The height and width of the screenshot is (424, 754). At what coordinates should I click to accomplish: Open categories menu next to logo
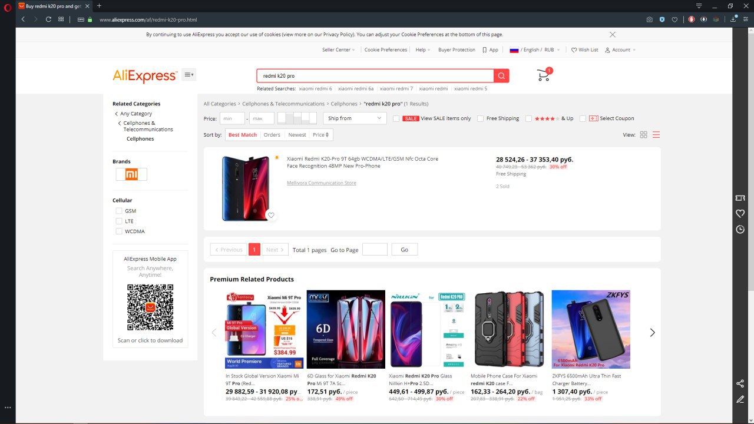[189, 75]
